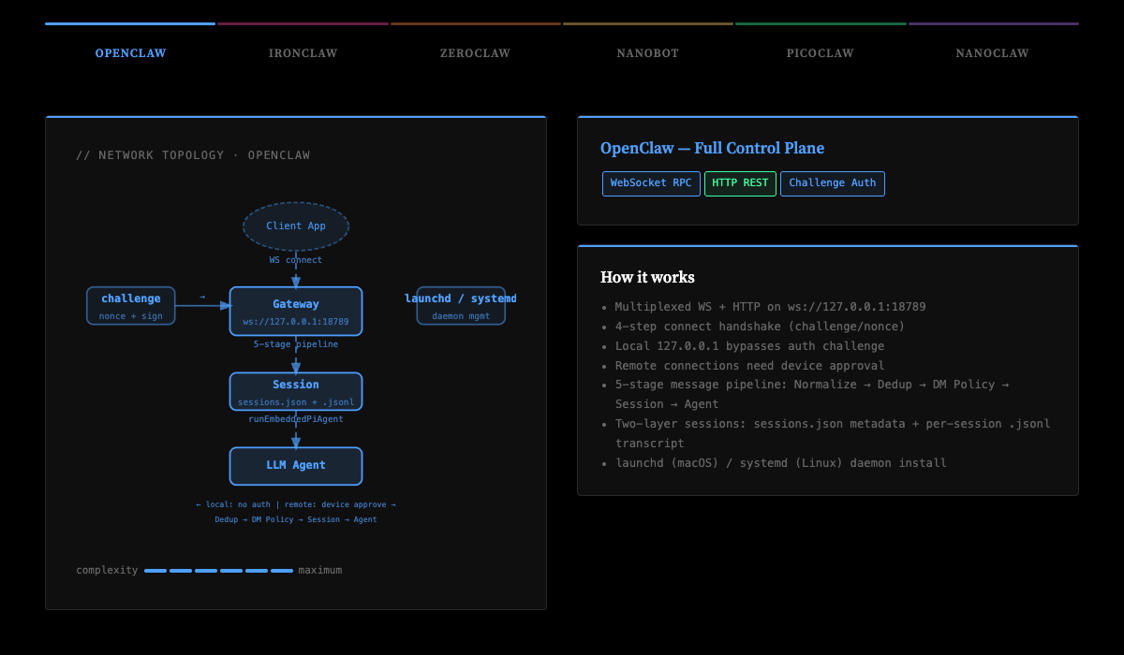Click the launchd / systemd node
Screen dimensions: 1124x655
click(x=461, y=305)
